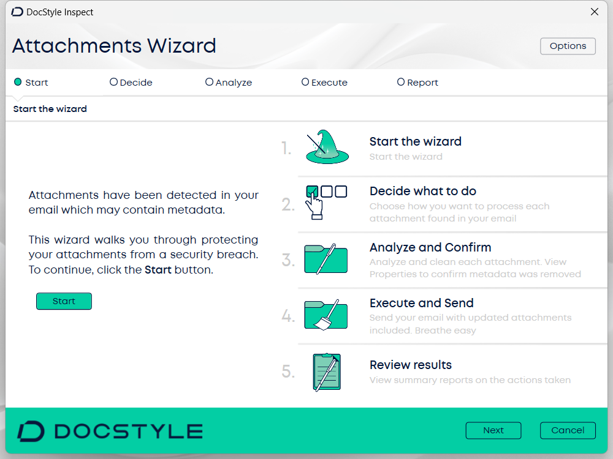This screenshot has height=459, width=613.
Task: Click the clipboard report icon
Action: [x=327, y=372]
